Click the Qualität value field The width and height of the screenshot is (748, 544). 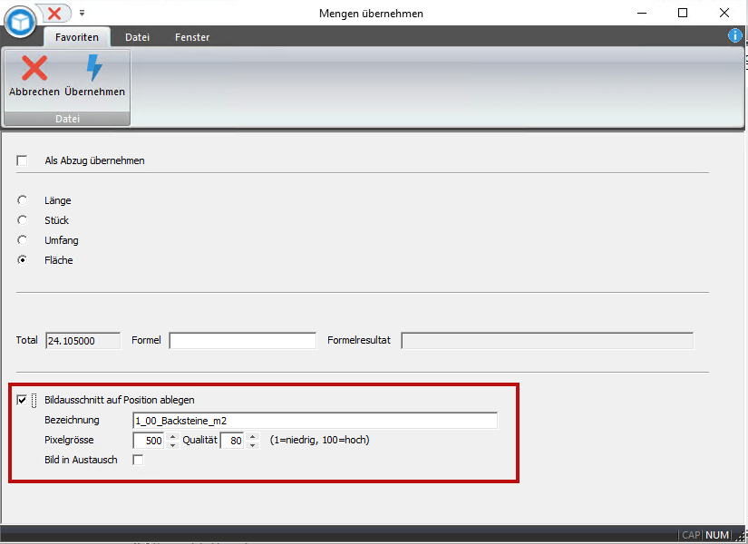click(232, 441)
